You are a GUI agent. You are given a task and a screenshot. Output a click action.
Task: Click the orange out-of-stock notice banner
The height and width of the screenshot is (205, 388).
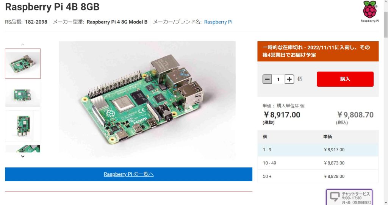[x=318, y=51]
